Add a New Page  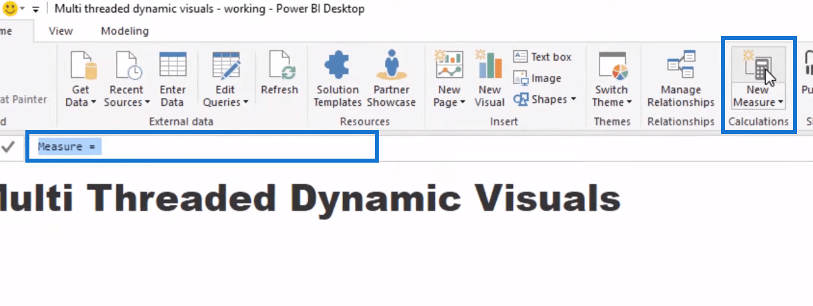coord(449,79)
